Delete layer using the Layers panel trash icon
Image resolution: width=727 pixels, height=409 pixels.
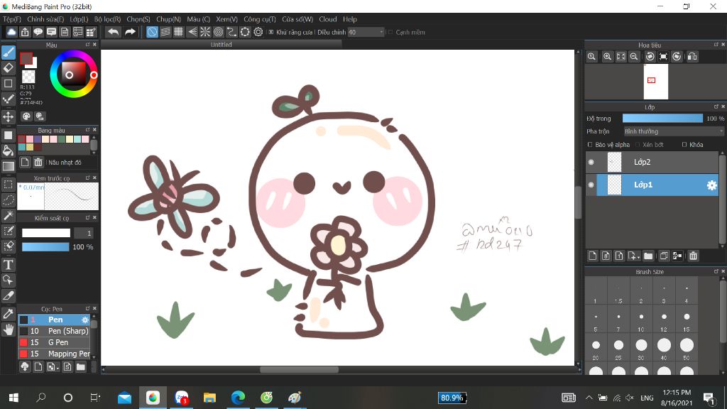693,256
